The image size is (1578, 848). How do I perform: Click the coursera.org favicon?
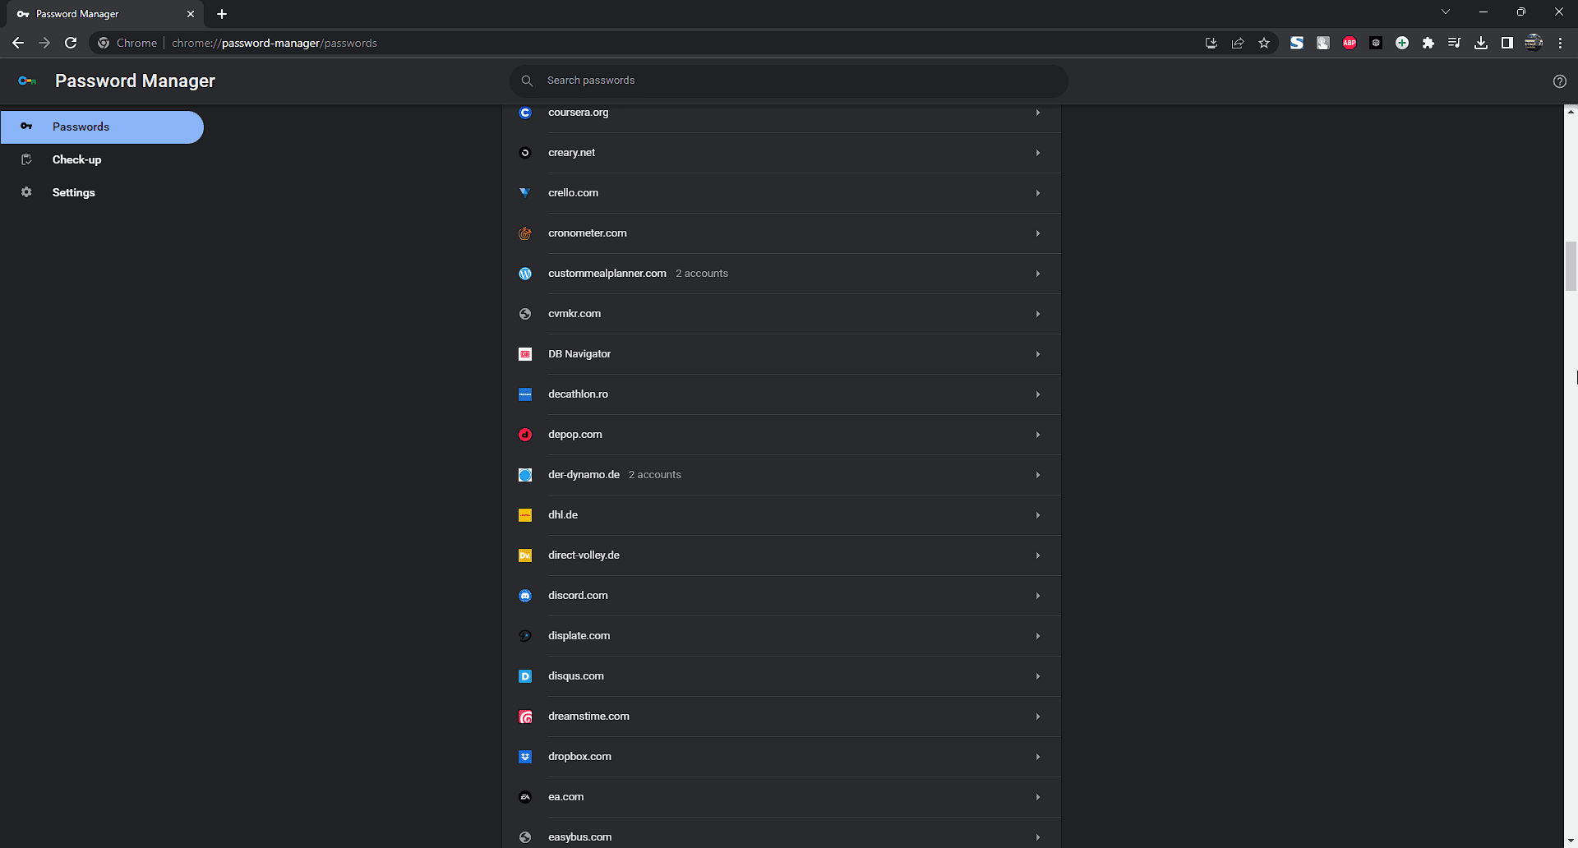coord(525,113)
